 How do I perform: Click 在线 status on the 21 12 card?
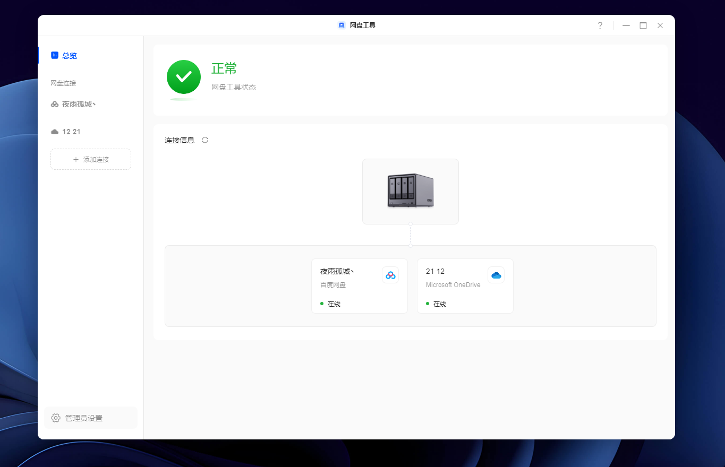(440, 304)
